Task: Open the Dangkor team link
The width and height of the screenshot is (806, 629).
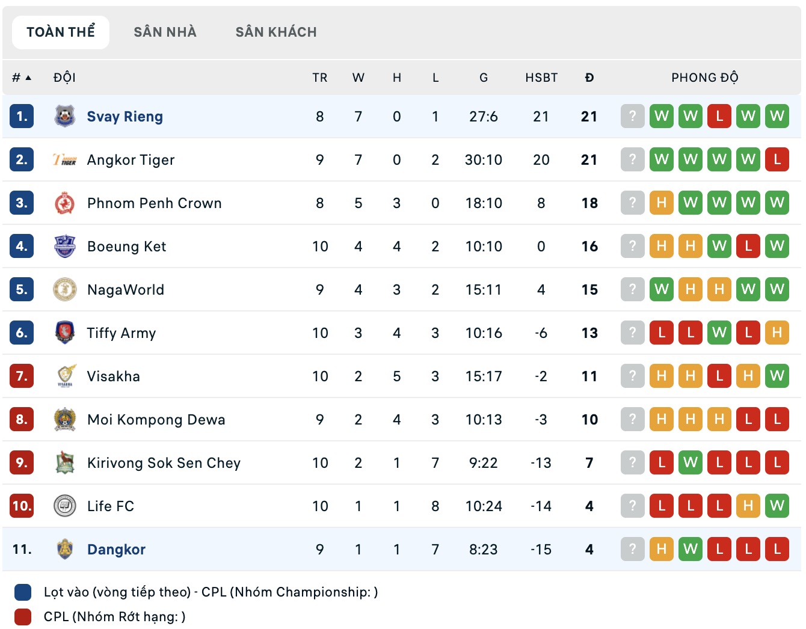Action: [116, 550]
